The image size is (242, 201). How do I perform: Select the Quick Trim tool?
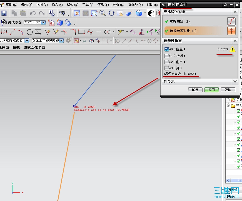47,32
